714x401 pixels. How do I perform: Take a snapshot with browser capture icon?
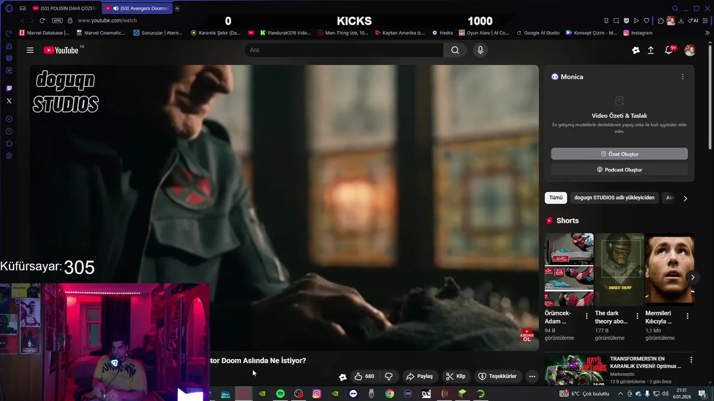click(x=616, y=21)
